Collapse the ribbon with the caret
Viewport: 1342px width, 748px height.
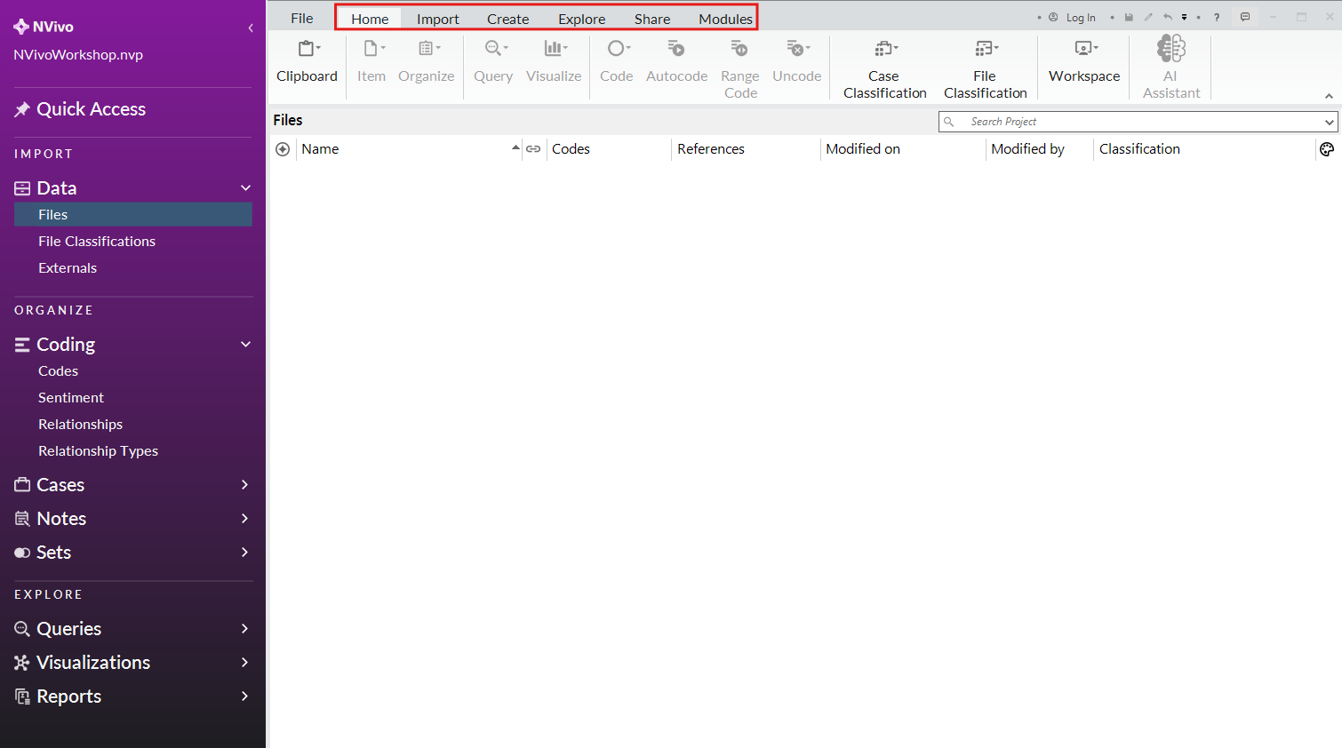tap(1329, 96)
